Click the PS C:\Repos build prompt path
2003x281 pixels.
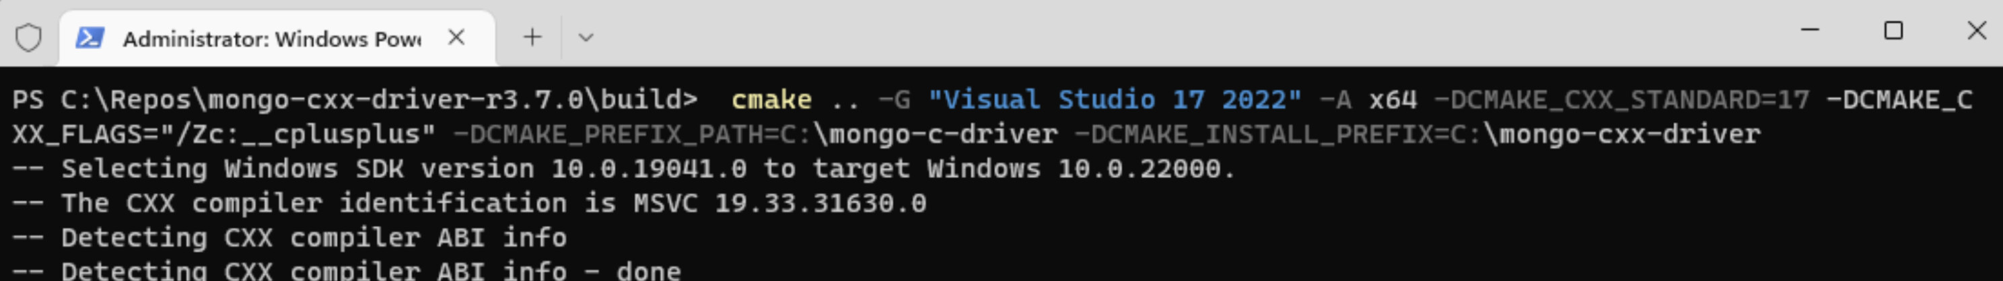[x=355, y=100]
